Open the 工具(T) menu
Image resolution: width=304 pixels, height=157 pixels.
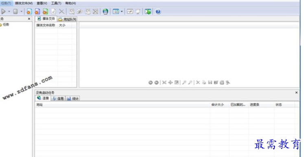(x=56, y=3)
